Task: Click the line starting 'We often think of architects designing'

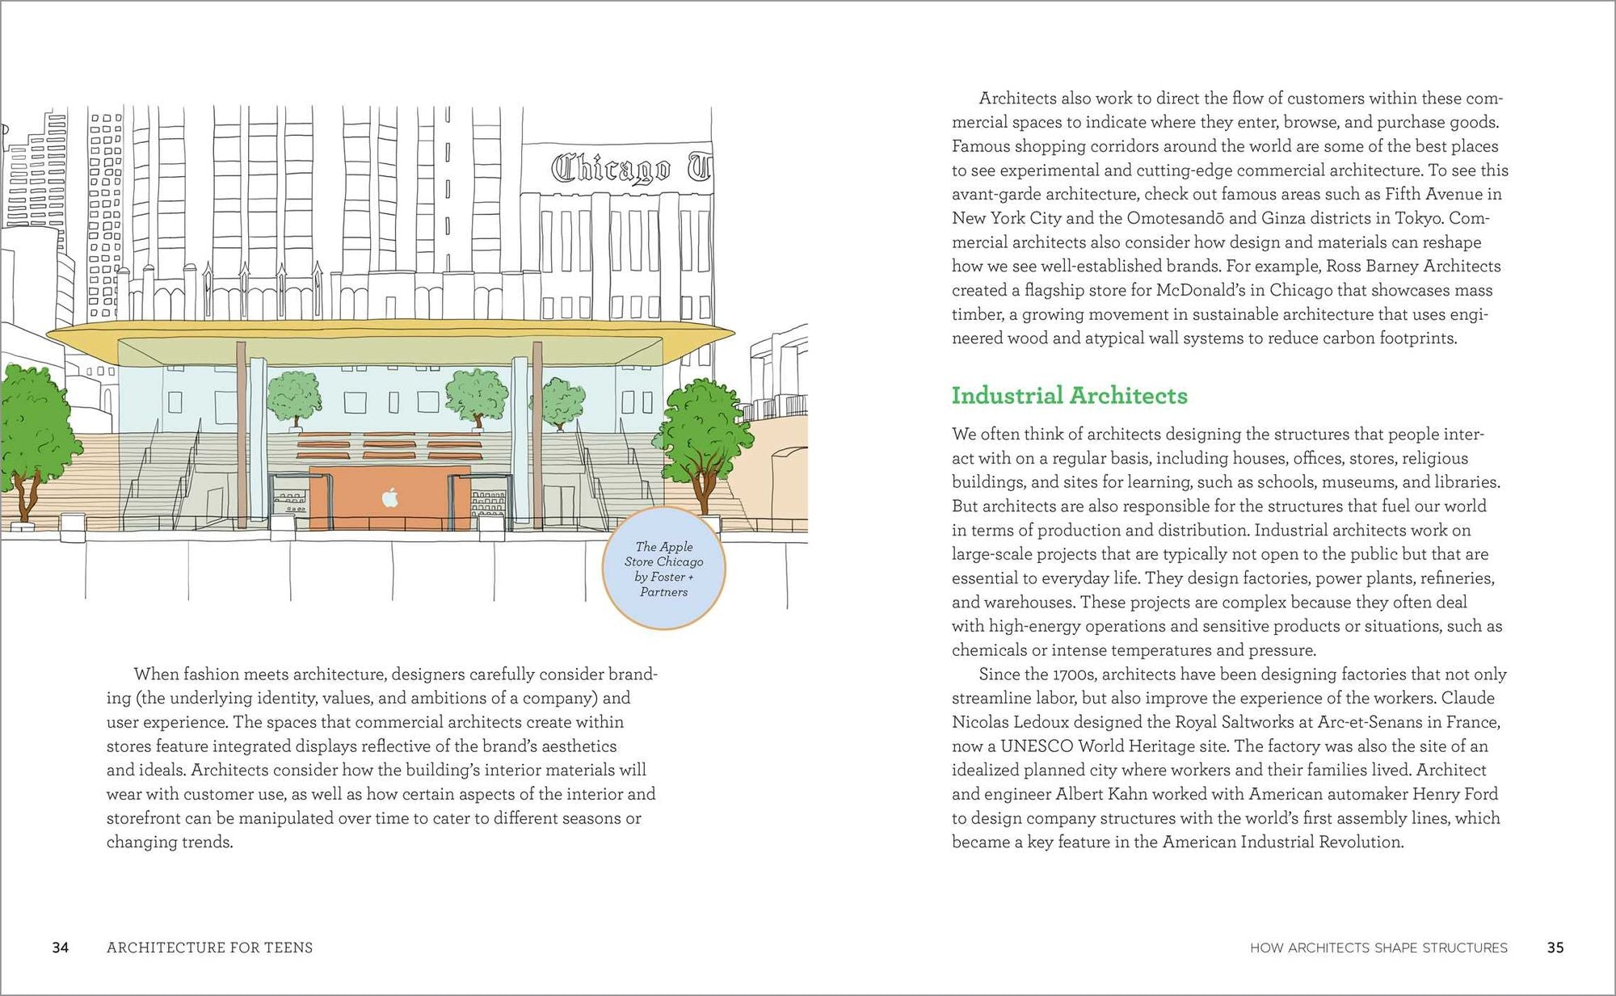Action: pos(1218,434)
